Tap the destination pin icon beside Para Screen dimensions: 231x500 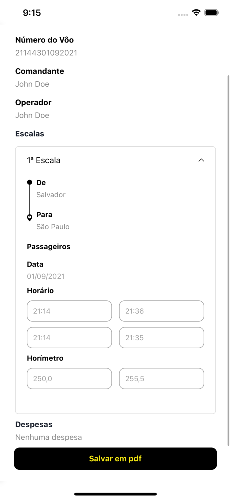click(29, 217)
